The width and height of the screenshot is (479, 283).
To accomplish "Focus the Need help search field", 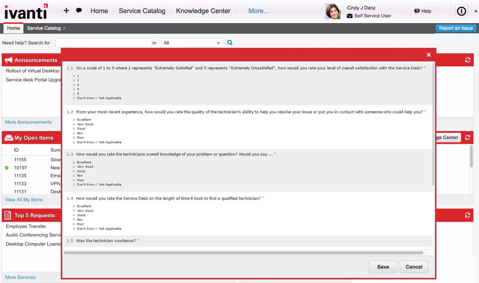I will (x=103, y=43).
